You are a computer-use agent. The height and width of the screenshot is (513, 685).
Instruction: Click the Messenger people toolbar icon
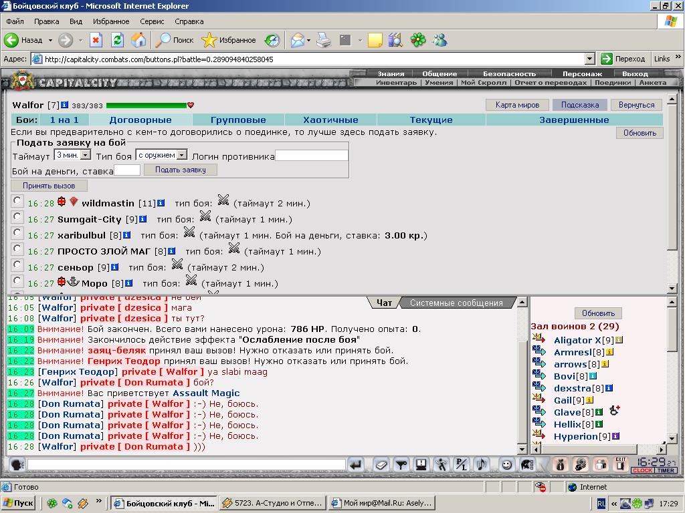(440, 40)
